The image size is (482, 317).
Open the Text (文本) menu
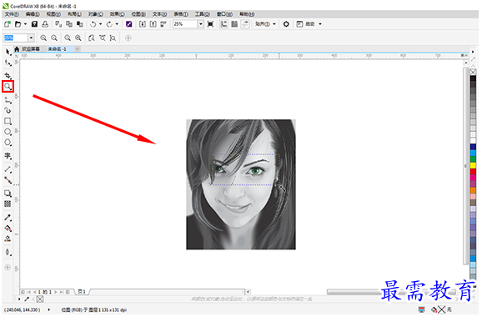coord(160,14)
